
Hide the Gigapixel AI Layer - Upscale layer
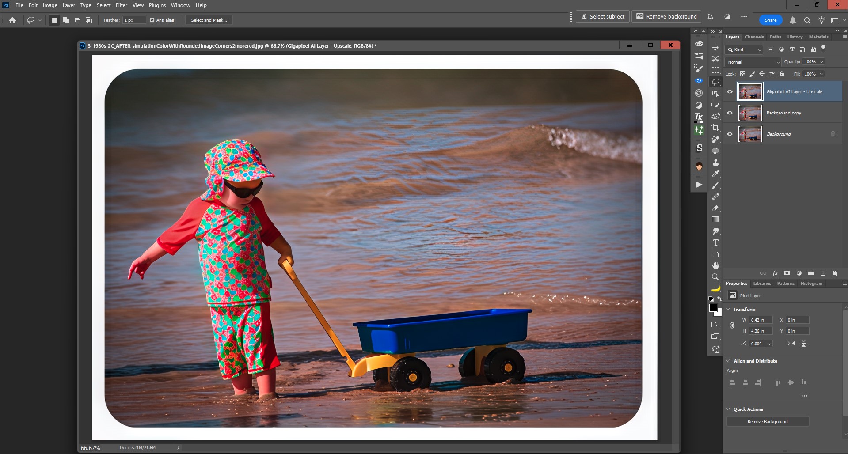point(730,91)
